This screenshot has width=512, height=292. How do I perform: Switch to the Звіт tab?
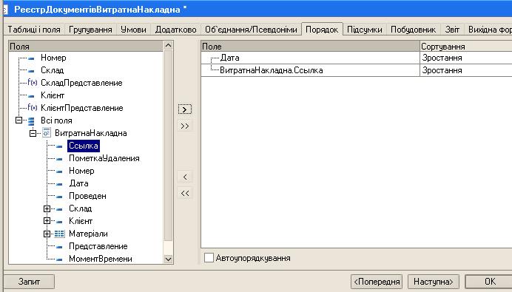452,30
